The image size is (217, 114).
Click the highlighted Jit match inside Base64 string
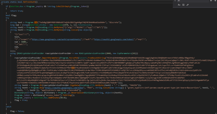click(73, 68)
